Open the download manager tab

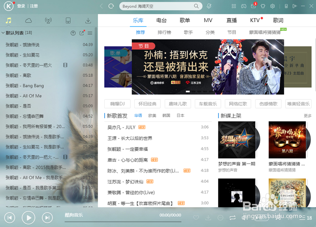88,21
